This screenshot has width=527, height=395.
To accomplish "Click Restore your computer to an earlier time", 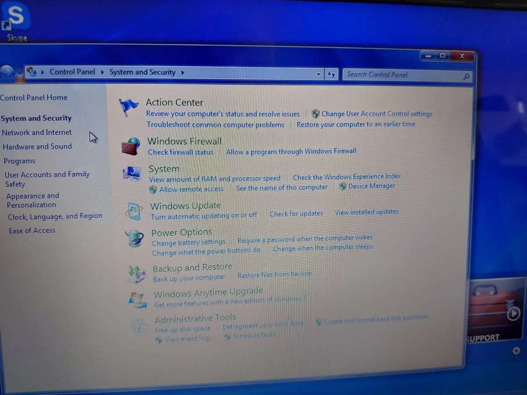I will tap(356, 124).
